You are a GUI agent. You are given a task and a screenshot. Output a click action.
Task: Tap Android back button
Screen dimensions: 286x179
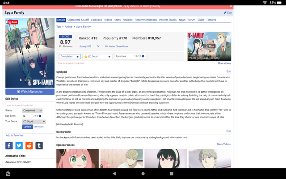[x=114, y=174]
